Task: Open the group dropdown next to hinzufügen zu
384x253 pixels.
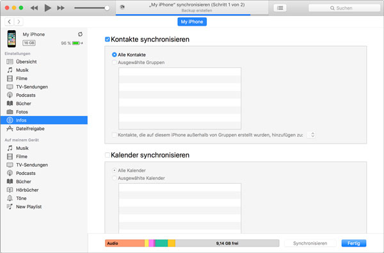Action: pyautogui.click(x=311, y=135)
